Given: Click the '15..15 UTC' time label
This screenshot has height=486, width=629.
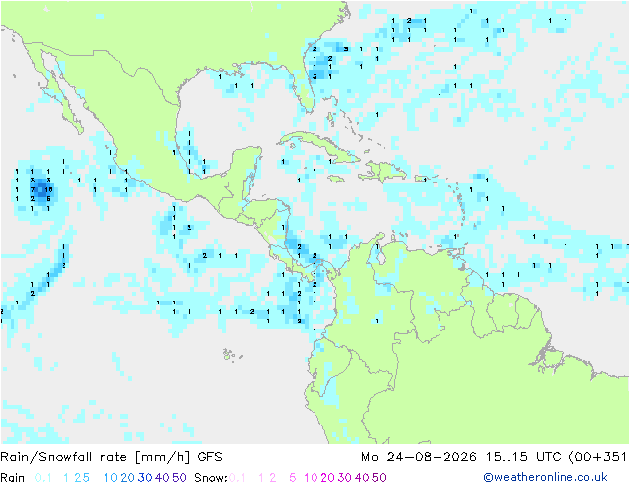Looking at the screenshot, I should [523, 457].
